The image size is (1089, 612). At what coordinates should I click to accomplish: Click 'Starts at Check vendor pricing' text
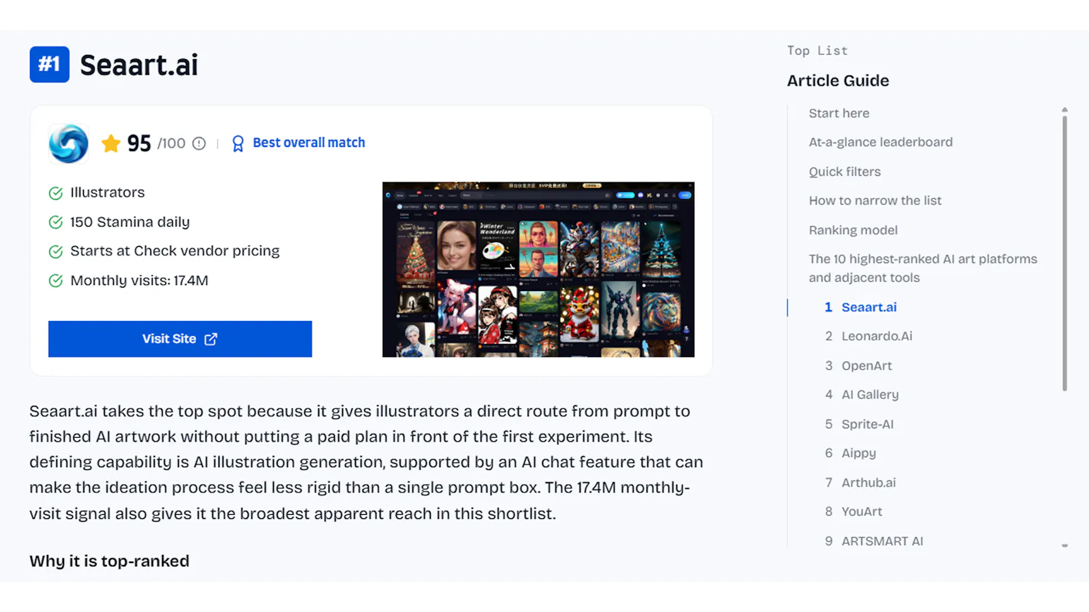click(175, 252)
